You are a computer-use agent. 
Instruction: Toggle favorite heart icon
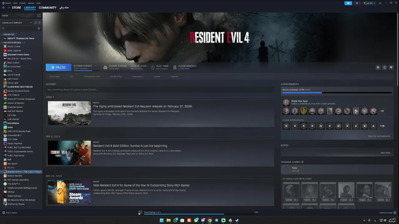391,68
